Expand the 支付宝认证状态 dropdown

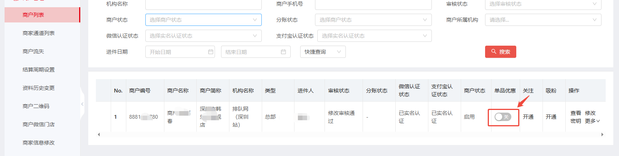pyautogui.click(x=374, y=36)
